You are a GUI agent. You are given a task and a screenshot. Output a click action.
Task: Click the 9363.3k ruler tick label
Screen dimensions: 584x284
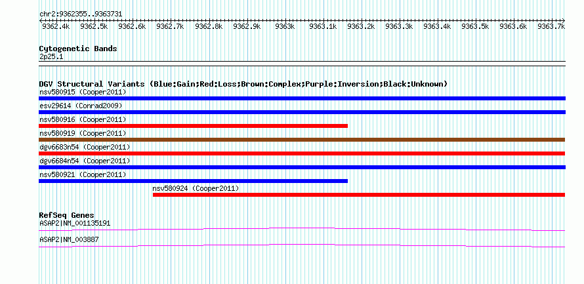point(399,26)
